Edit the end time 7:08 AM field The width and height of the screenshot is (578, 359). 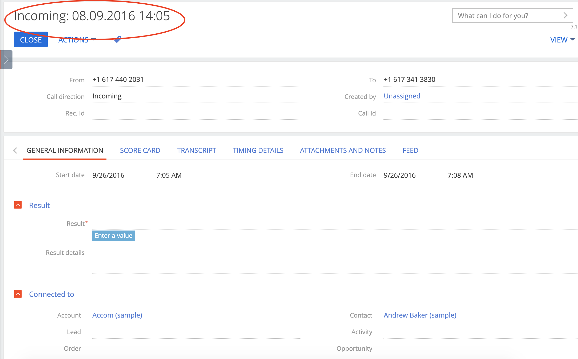click(468, 175)
